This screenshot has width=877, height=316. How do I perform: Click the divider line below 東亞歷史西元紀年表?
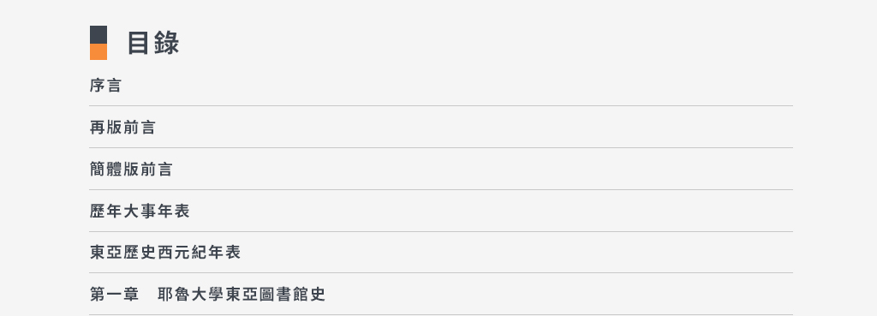[441, 273]
